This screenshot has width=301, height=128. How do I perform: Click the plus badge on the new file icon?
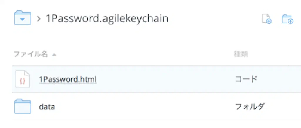(x=269, y=21)
